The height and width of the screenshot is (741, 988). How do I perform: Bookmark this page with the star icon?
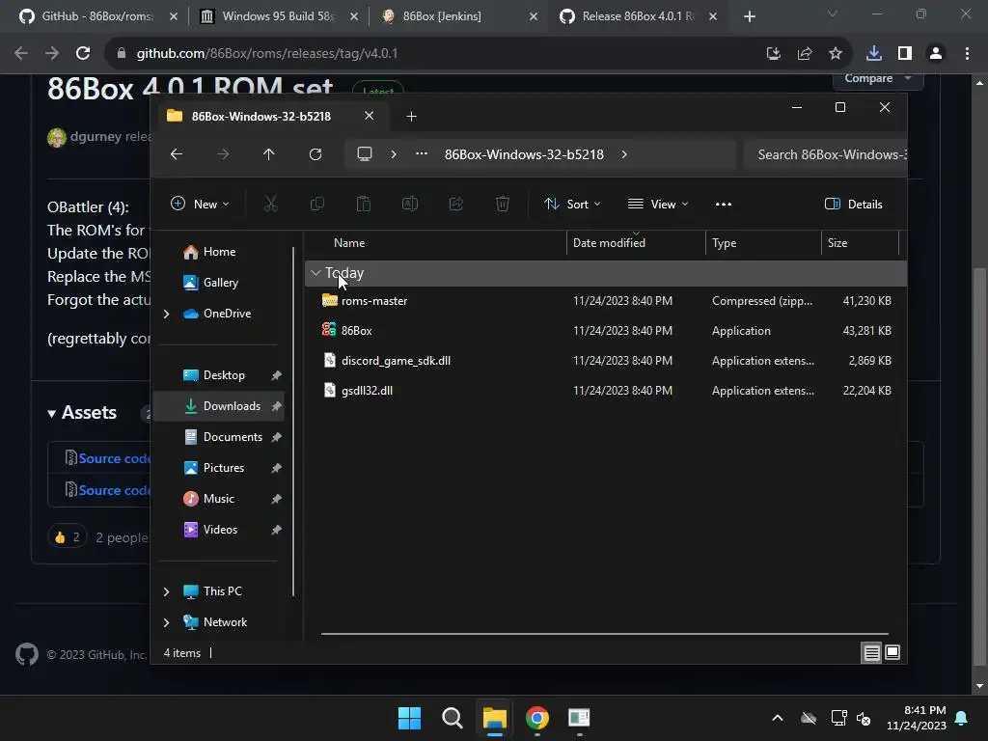[x=836, y=54]
